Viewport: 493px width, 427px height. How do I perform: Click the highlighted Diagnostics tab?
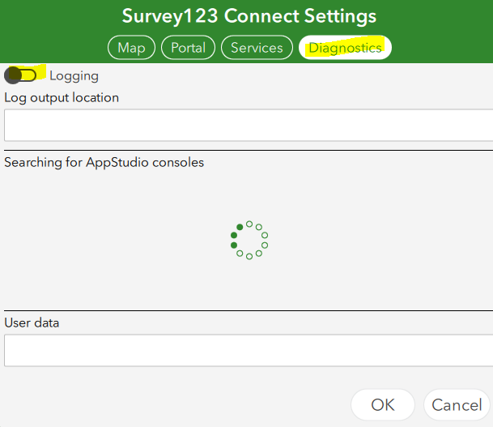pyautogui.click(x=345, y=48)
